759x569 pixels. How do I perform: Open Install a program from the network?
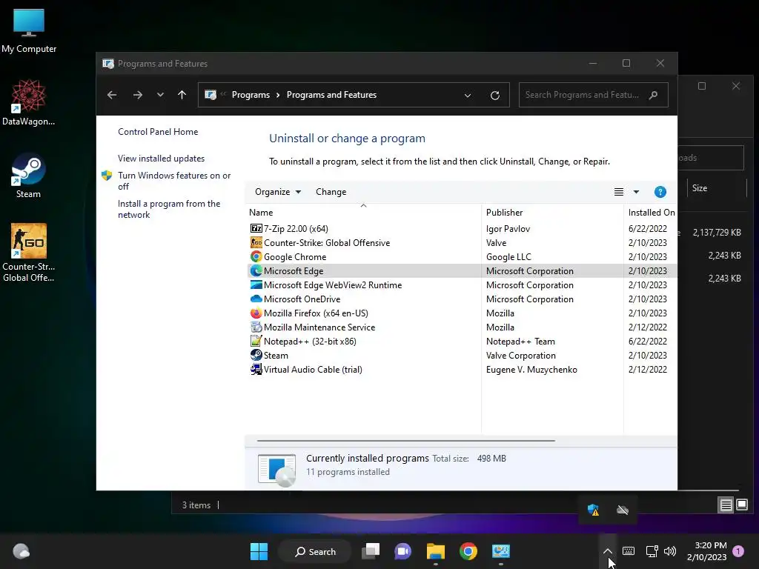[169, 209]
